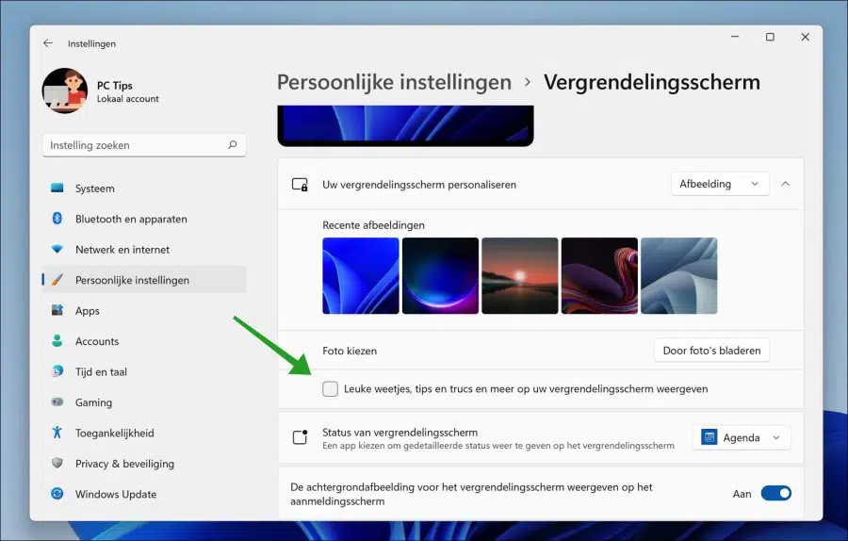Click the Bluetooth icon in sidebar
The width and height of the screenshot is (848, 541).
click(57, 219)
